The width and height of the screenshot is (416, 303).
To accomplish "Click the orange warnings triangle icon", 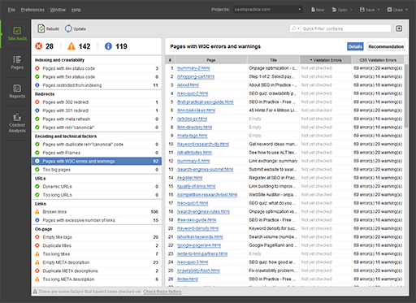I will tap(71, 46).
